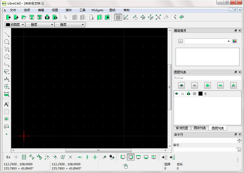This screenshot has height=173, width=244.
Task: Click the horizontal scrollbar thumb
Action: point(98,150)
